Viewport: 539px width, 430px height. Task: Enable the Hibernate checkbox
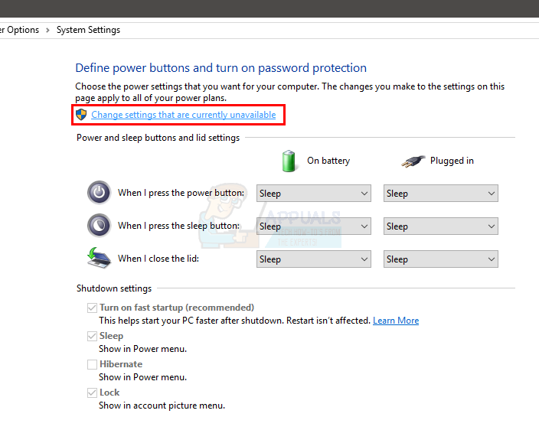coord(92,364)
